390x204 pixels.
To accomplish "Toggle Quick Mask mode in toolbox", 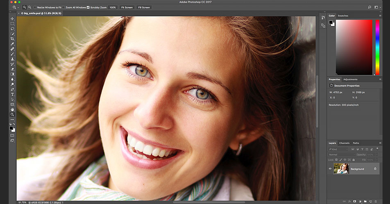I will point(12,135).
